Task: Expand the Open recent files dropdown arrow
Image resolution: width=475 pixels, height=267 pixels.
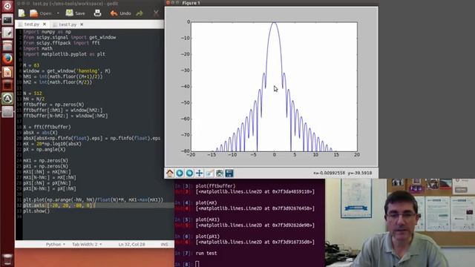Action: (x=58, y=13)
